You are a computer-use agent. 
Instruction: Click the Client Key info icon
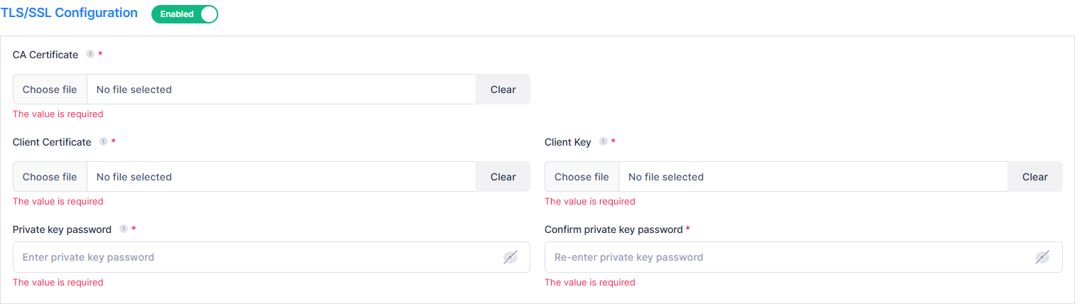pyautogui.click(x=603, y=141)
